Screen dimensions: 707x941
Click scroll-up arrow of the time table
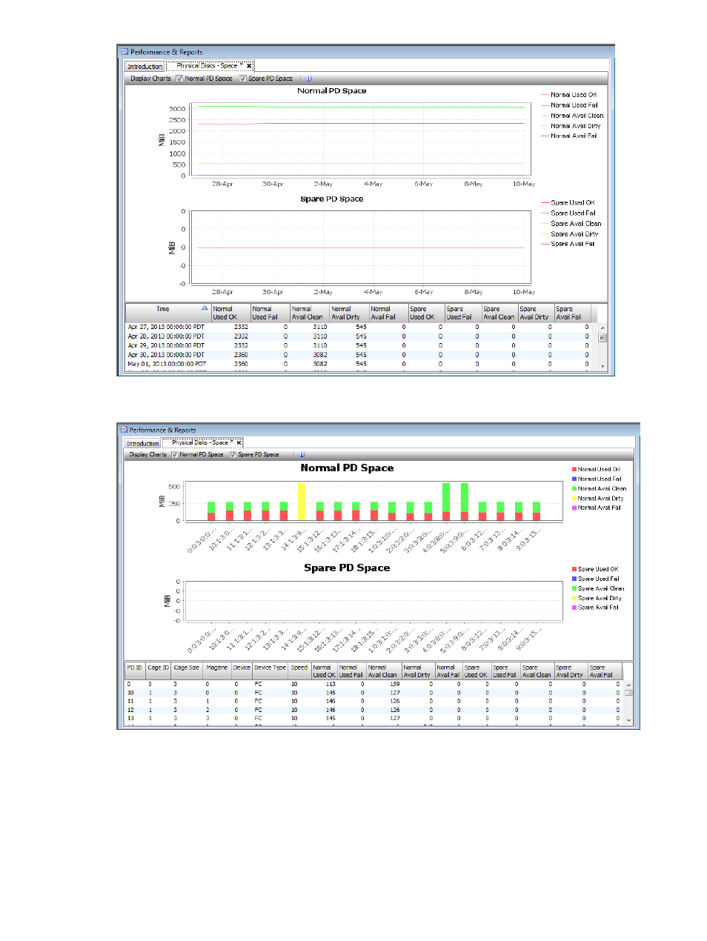pyautogui.click(x=603, y=327)
